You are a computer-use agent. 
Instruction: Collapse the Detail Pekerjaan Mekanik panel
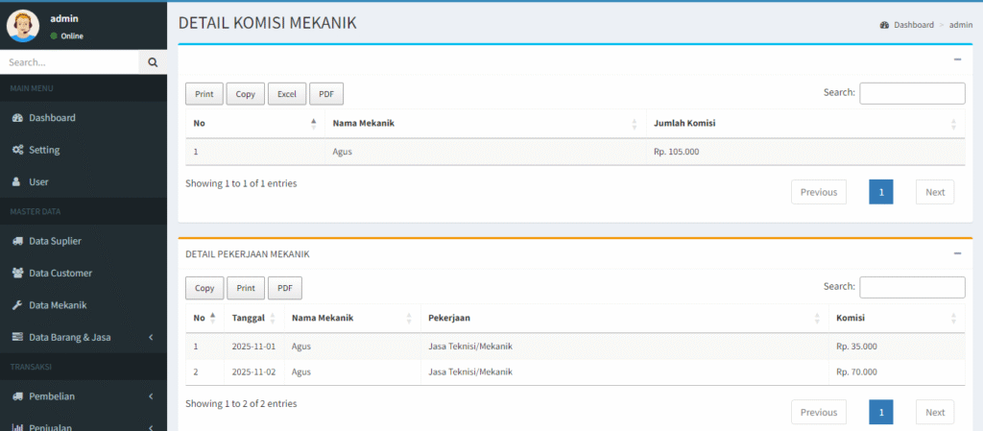tap(956, 253)
